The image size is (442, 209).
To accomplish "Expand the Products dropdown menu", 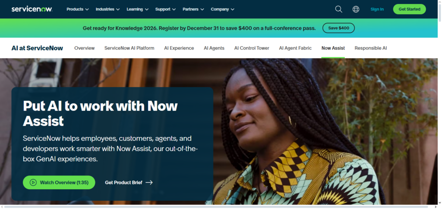I will tap(78, 9).
